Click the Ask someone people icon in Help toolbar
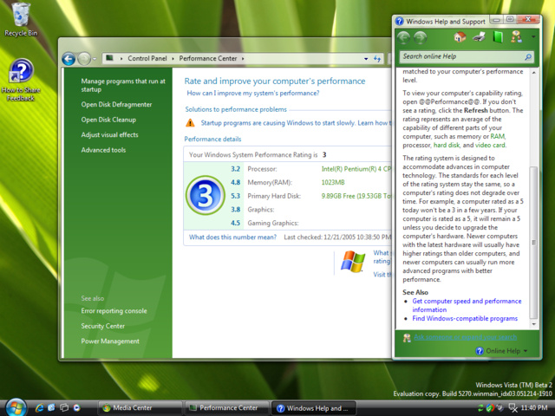 pyautogui.click(x=516, y=36)
